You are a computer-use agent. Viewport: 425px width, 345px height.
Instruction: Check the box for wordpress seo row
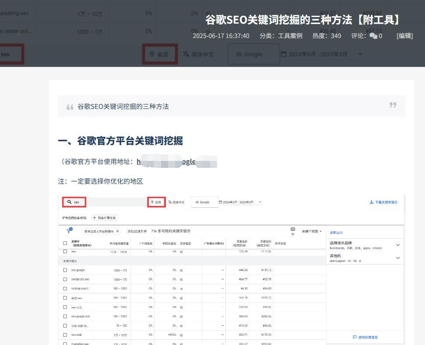point(65,279)
